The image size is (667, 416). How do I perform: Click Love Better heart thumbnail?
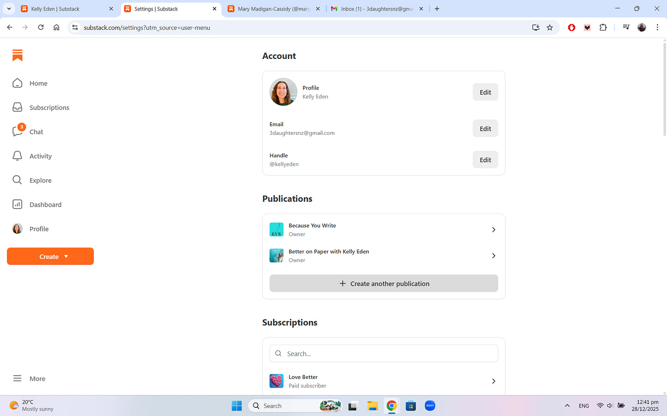coord(276,381)
